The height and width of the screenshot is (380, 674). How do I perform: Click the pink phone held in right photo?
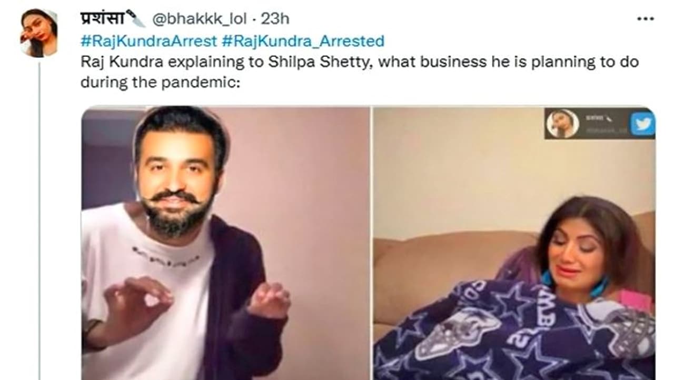pos(635,300)
